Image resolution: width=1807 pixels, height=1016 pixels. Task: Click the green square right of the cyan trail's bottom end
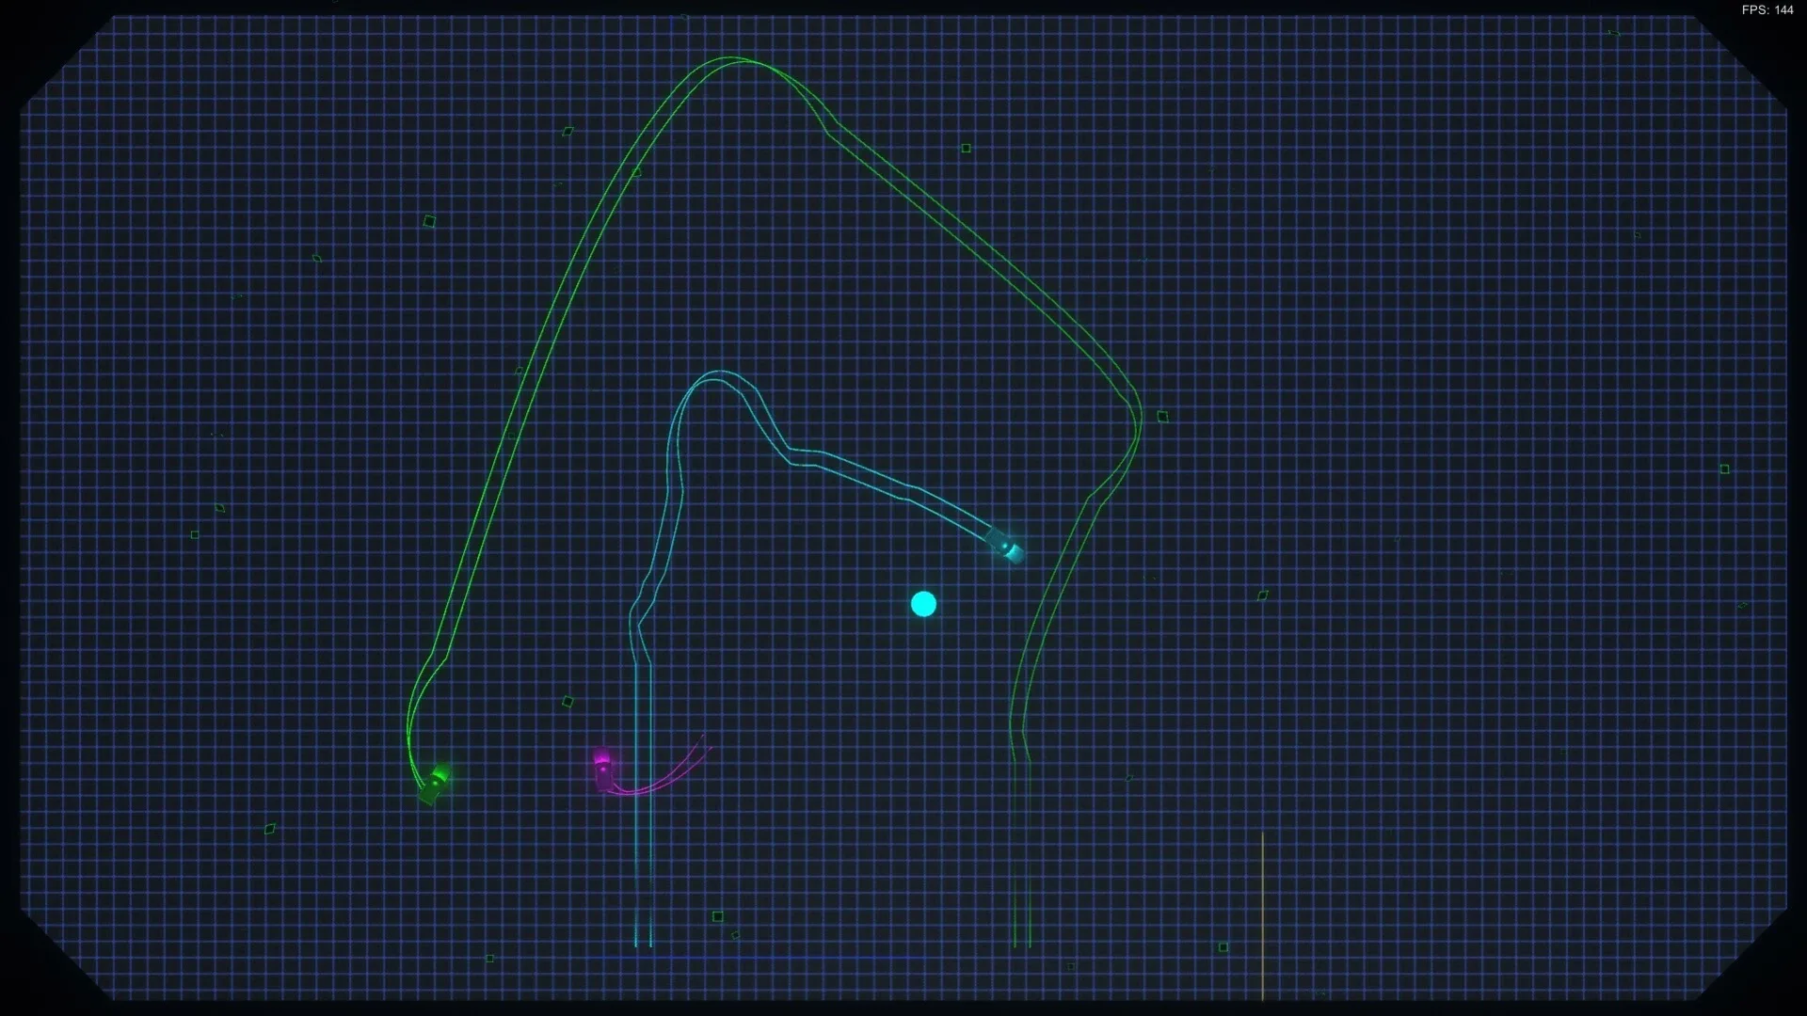point(718,916)
